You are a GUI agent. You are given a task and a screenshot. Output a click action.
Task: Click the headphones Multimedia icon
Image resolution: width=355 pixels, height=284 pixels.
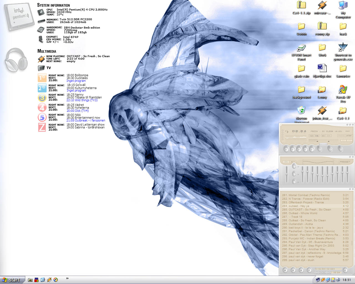(16, 60)
